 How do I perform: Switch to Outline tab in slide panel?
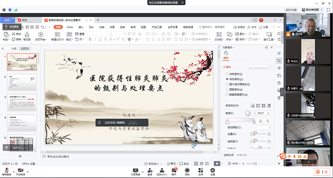pyautogui.click(x=14, y=49)
